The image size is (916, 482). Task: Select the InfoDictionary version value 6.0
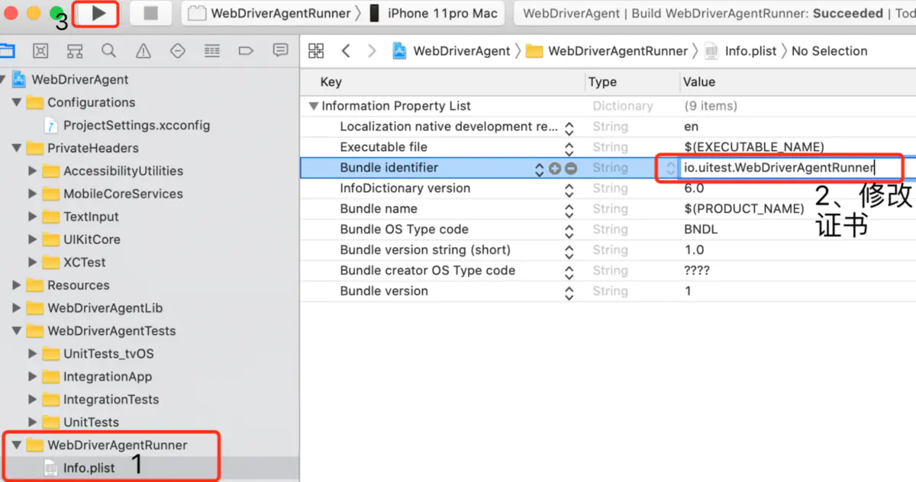pos(694,188)
